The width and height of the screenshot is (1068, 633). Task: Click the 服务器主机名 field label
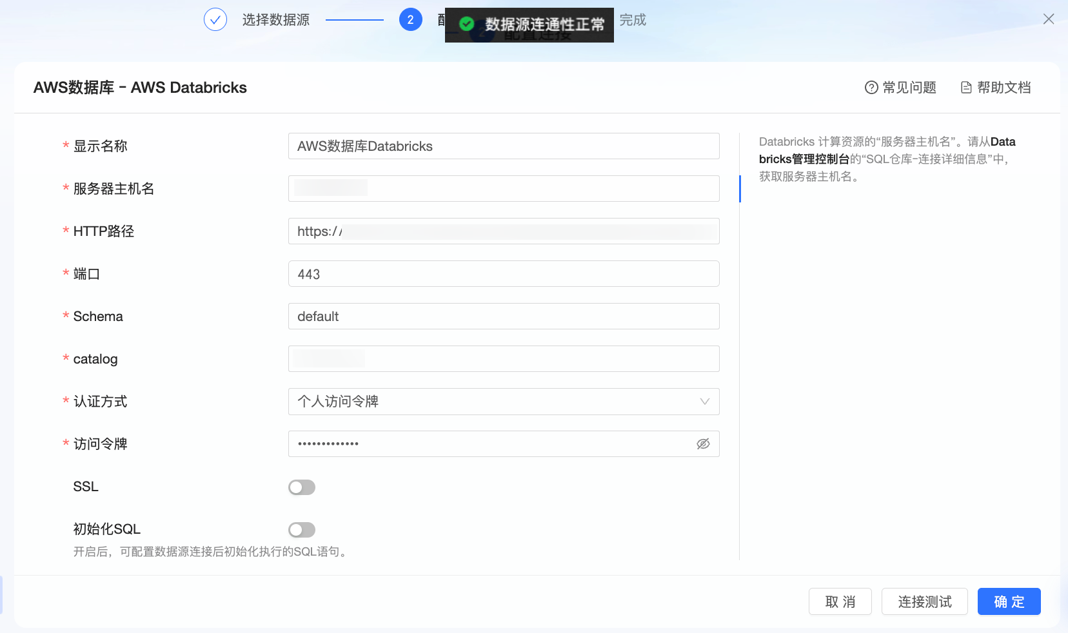(x=114, y=189)
